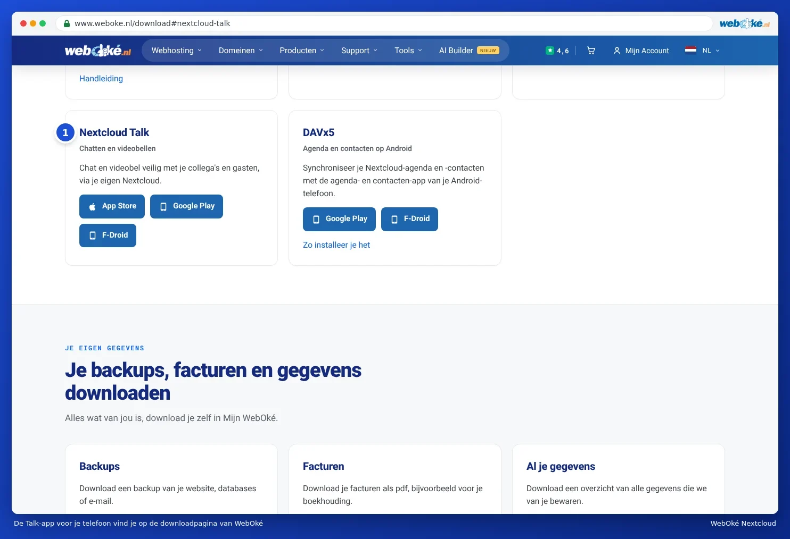Open the shopping cart icon
This screenshot has width=790, height=539.
point(591,50)
